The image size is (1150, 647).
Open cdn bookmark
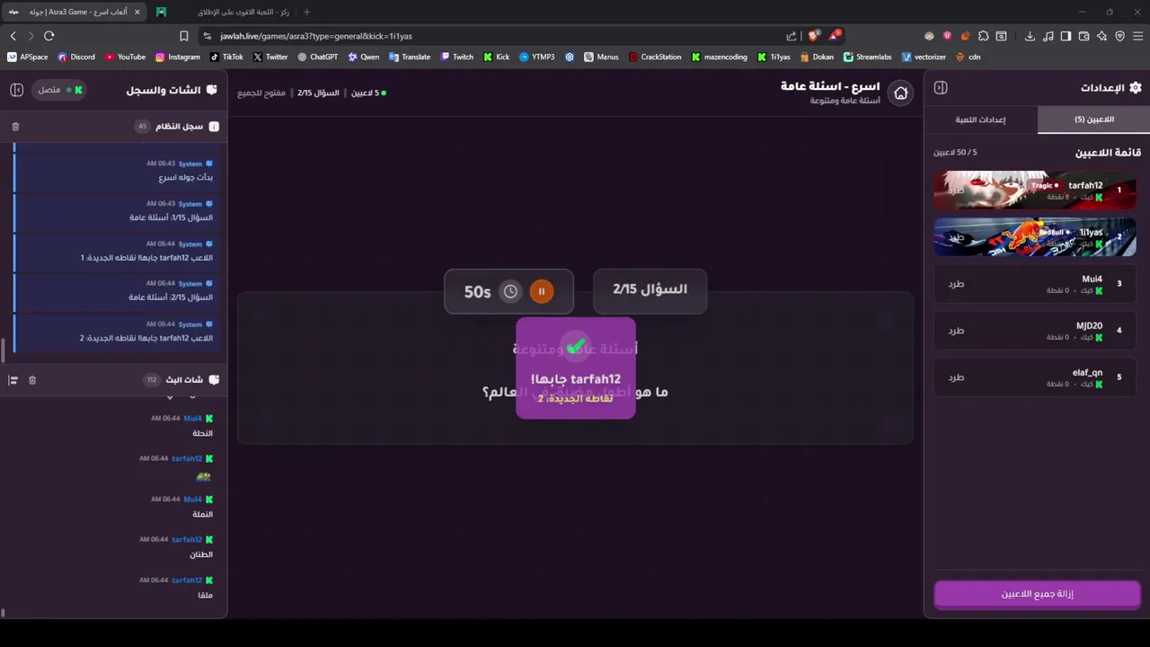[x=969, y=57]
